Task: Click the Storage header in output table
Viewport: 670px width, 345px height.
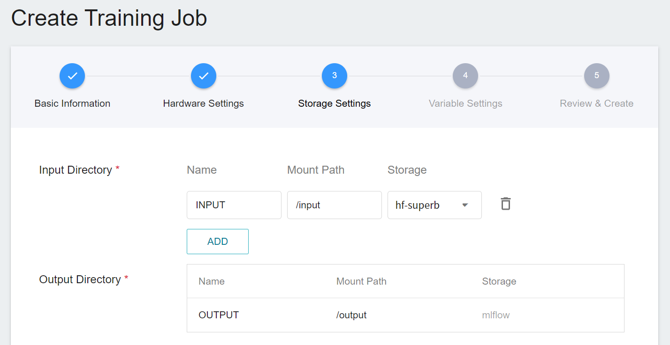Action: [499, 281]
